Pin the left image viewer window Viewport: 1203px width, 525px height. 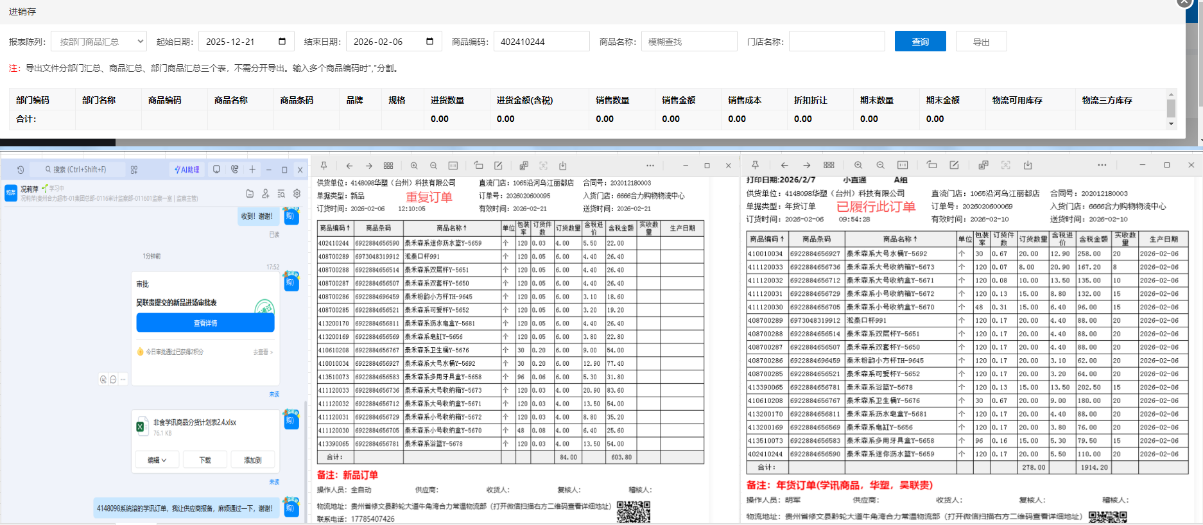tap(324, 166)
